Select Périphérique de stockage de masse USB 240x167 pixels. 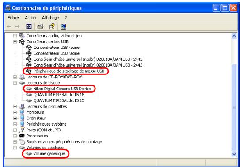(x=69, y=71)
